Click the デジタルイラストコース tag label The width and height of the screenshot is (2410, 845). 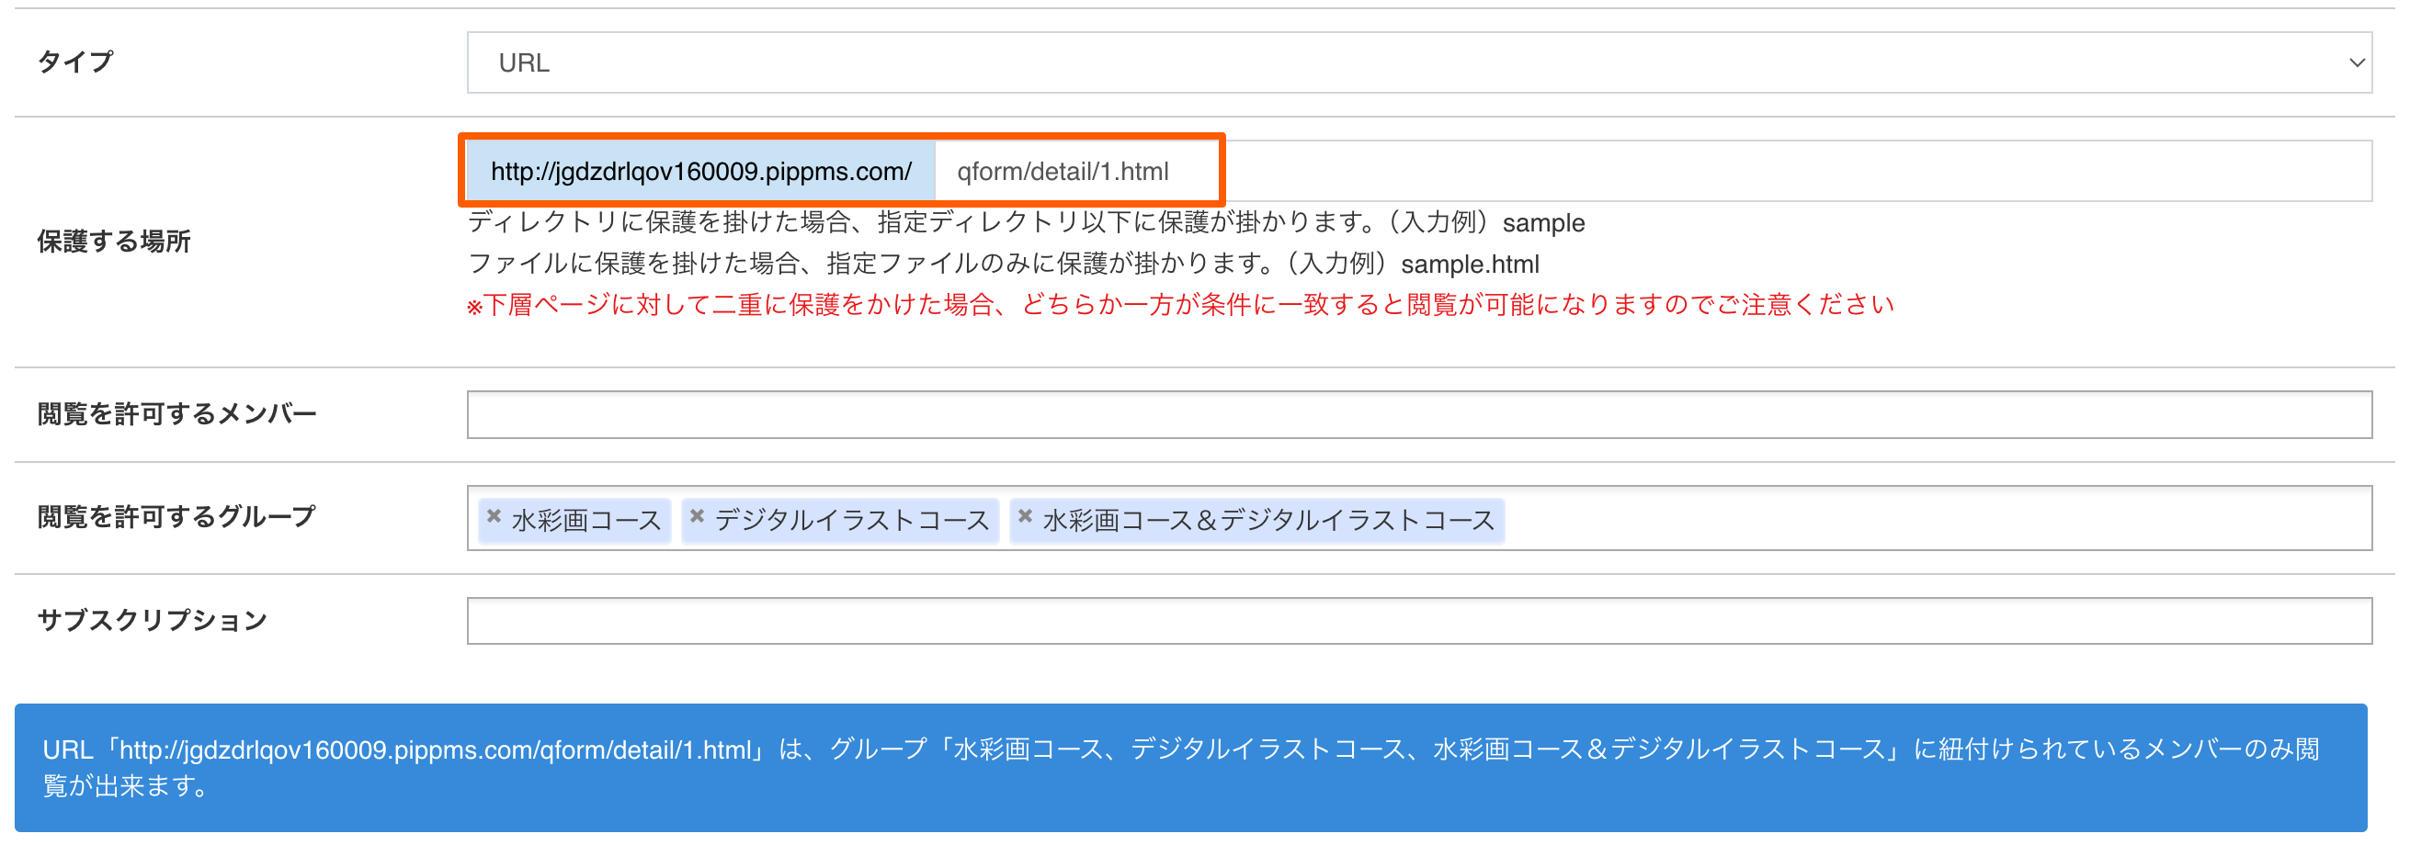(x=852, y=521)
